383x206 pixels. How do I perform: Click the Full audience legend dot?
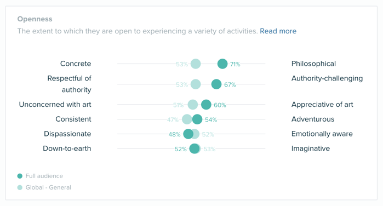20,176
